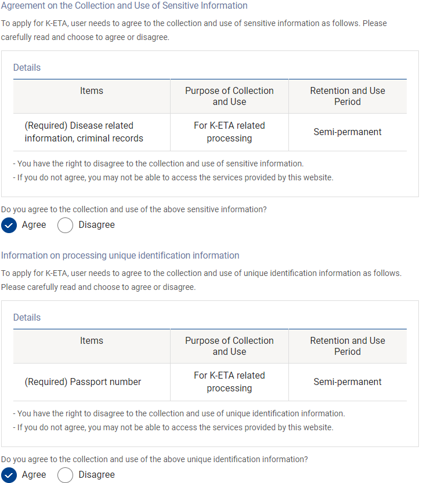Click the Items header in the sensitive information table
Image resolution: width=423 pixels, height=483 pixels.
[92, 91]
